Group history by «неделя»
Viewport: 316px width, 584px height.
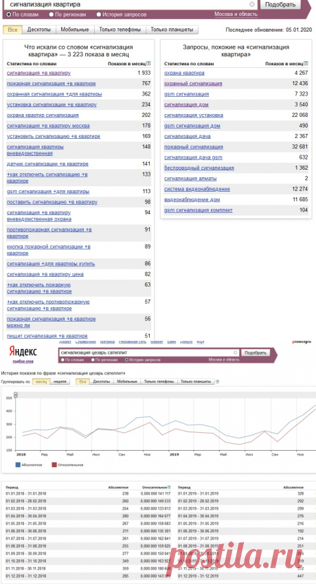60,381
